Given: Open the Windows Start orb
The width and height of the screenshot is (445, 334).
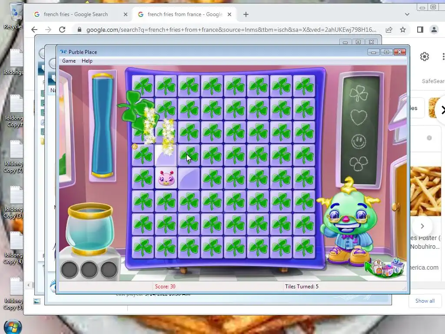Looking at the screenshot, I should pos(13,327).
